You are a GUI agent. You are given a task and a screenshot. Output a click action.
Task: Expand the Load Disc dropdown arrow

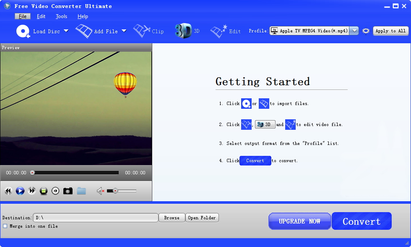[66, 31]
